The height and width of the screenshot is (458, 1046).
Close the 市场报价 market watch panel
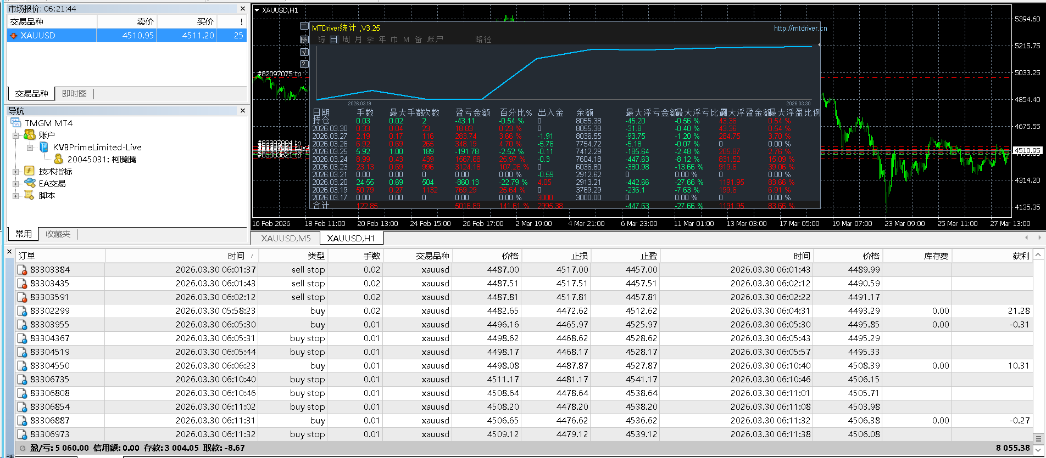243,9
